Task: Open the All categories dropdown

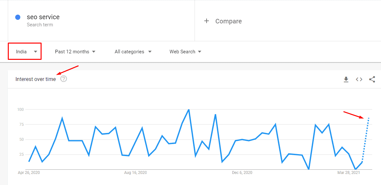Action: (x=133, y=52)
